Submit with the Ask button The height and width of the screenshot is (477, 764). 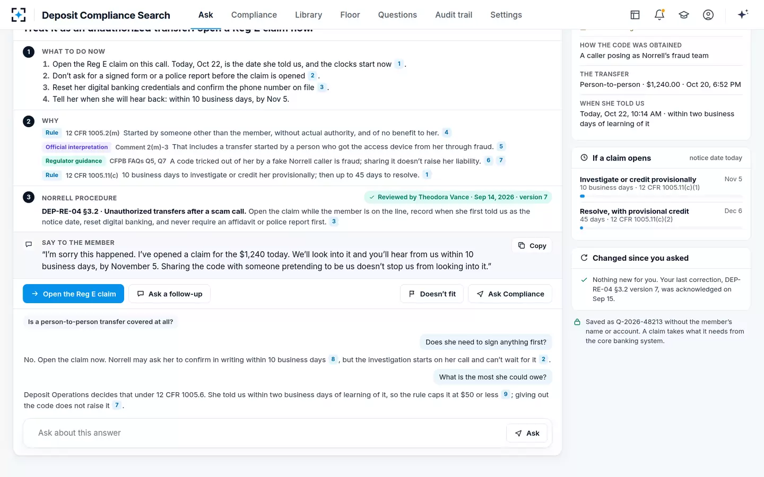coord(527,433)
